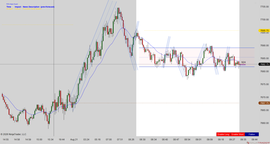
Task: Click the 7685.00 price axis label
Action: coord(265,58)
